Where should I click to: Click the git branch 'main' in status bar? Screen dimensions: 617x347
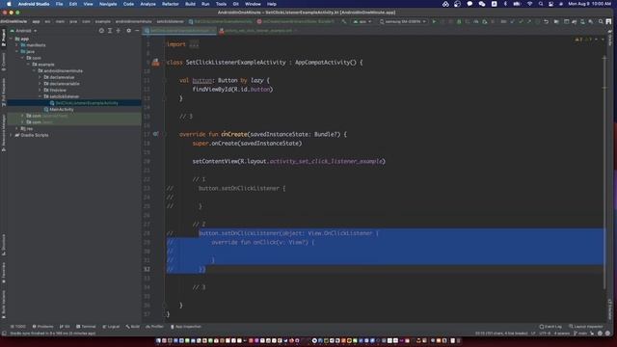(580, 334)
